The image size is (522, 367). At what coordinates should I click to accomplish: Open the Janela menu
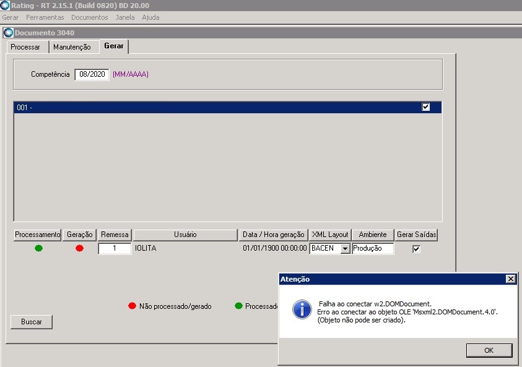pyautogui.click(x=125, y=17)
